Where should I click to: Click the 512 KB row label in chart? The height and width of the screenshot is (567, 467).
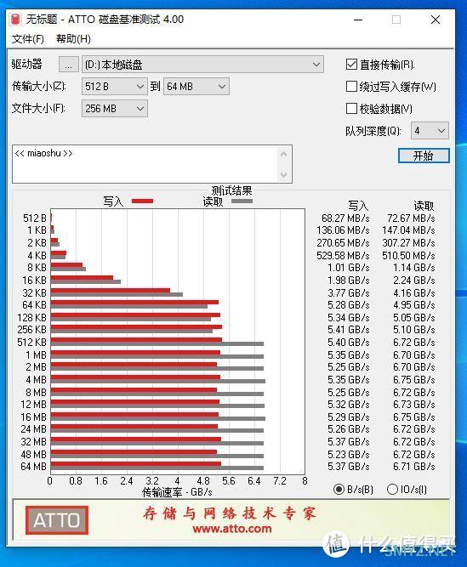tap(31, 343)
